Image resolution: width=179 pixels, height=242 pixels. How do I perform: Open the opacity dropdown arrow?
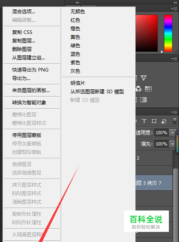click(173, 133)
